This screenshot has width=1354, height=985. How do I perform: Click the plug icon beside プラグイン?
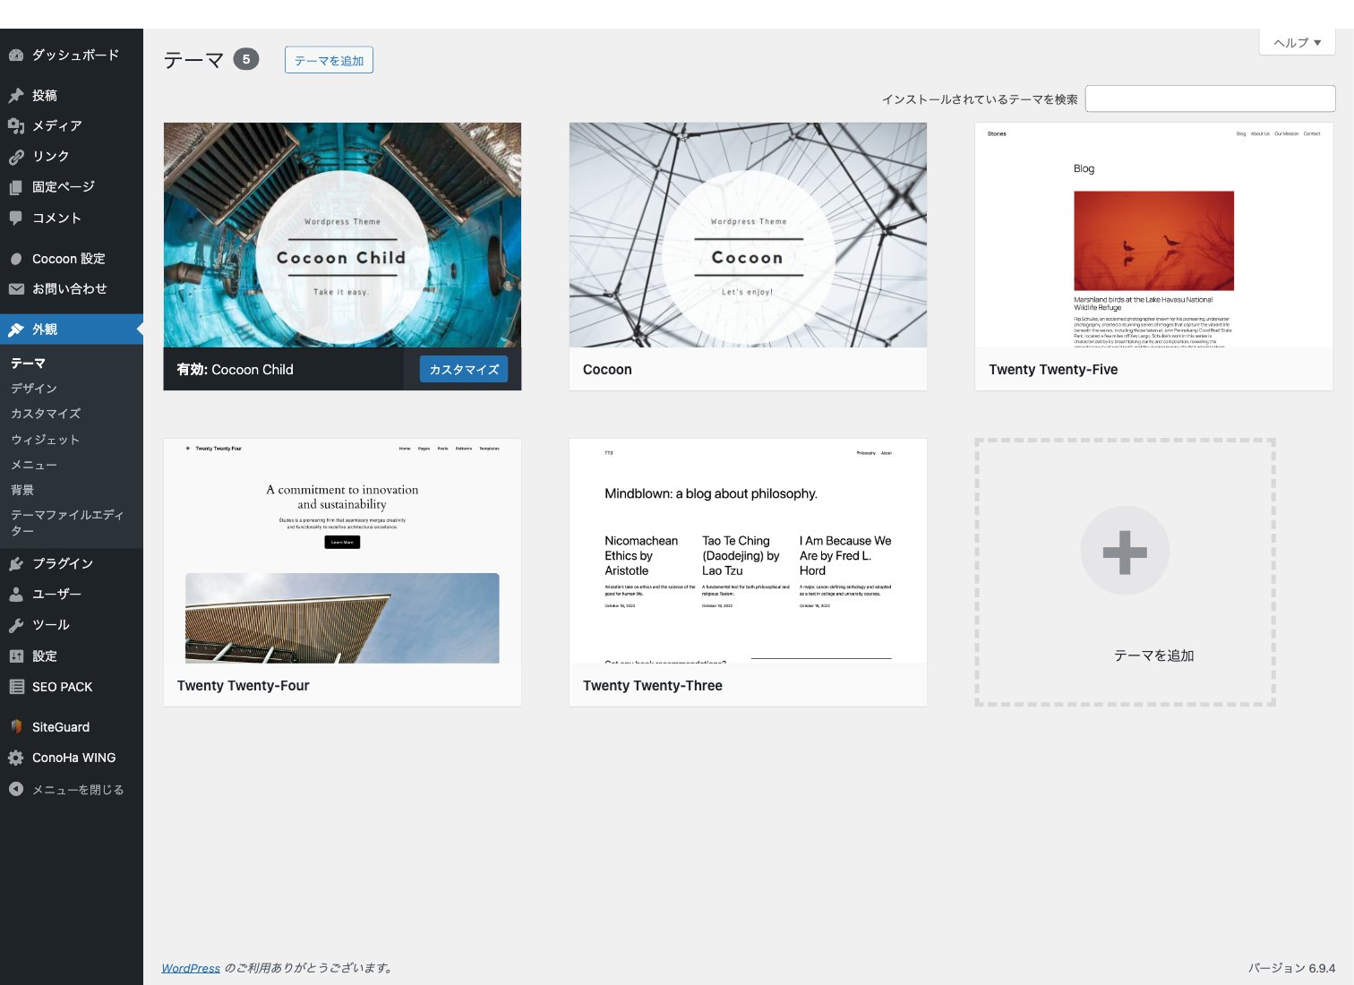16,564
